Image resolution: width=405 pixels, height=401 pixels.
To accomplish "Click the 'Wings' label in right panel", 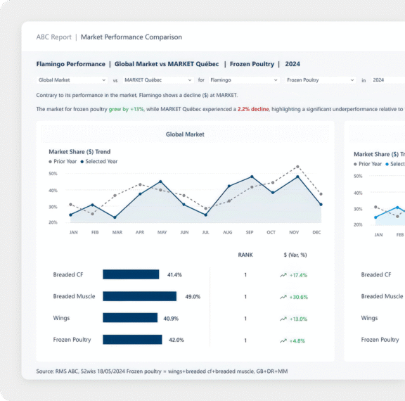I will click(x=369, y=318).
